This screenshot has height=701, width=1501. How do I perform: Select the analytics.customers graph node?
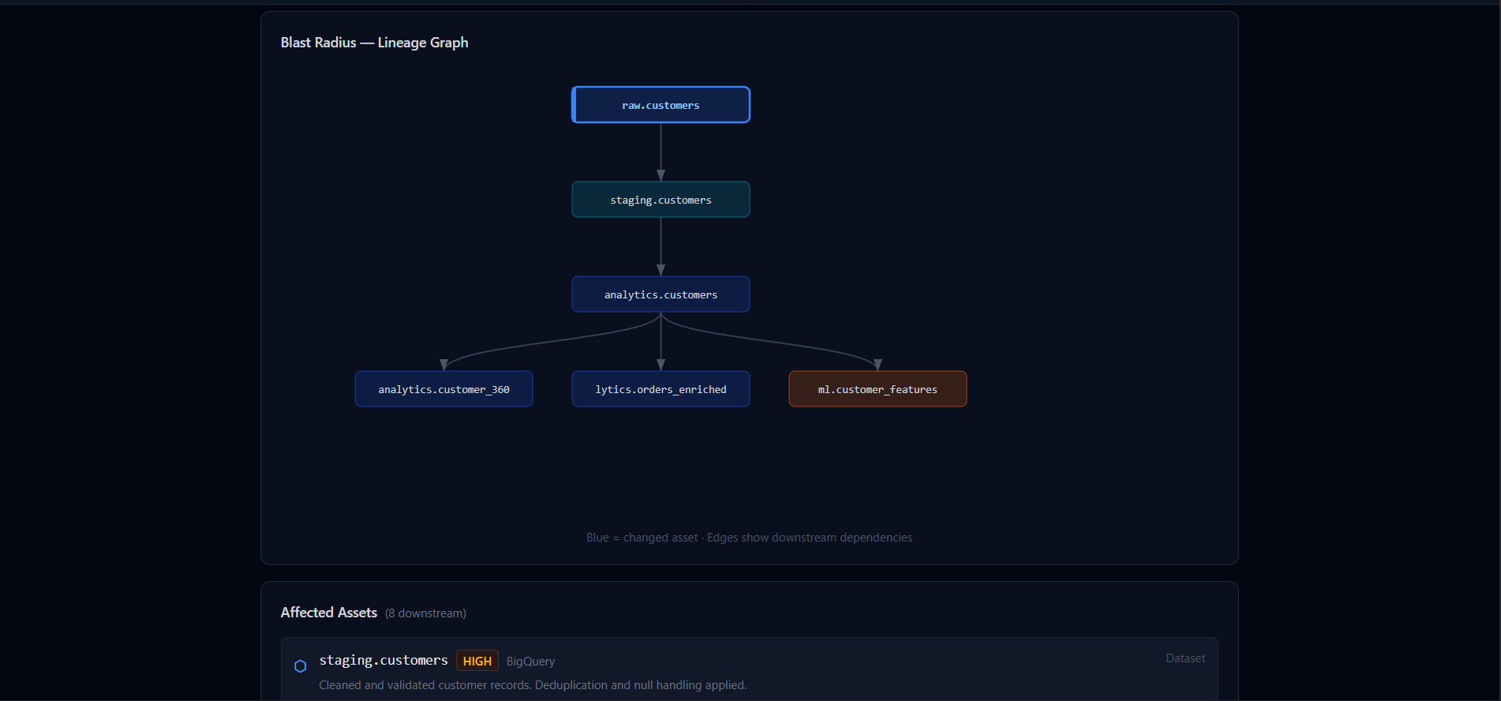[661, 294]
